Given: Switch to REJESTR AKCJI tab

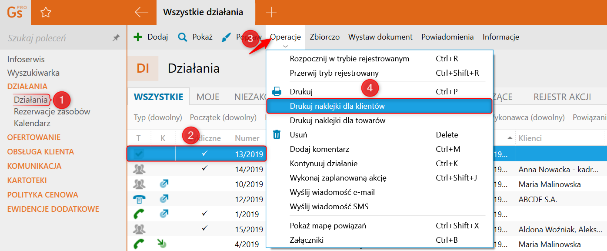Looking at the screenshot, I should coord(562,97).
